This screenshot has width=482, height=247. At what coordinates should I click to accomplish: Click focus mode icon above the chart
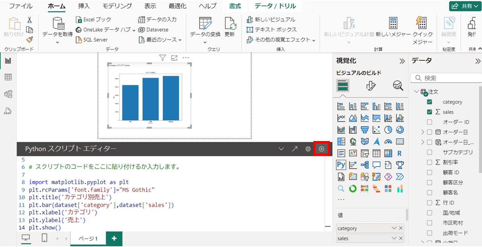coord(174,58)
